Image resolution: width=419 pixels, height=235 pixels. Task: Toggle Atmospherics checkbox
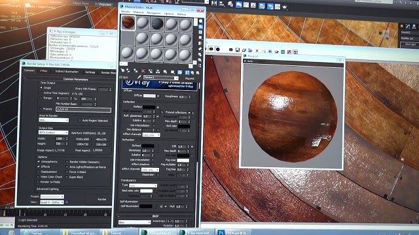click(39, 162)
